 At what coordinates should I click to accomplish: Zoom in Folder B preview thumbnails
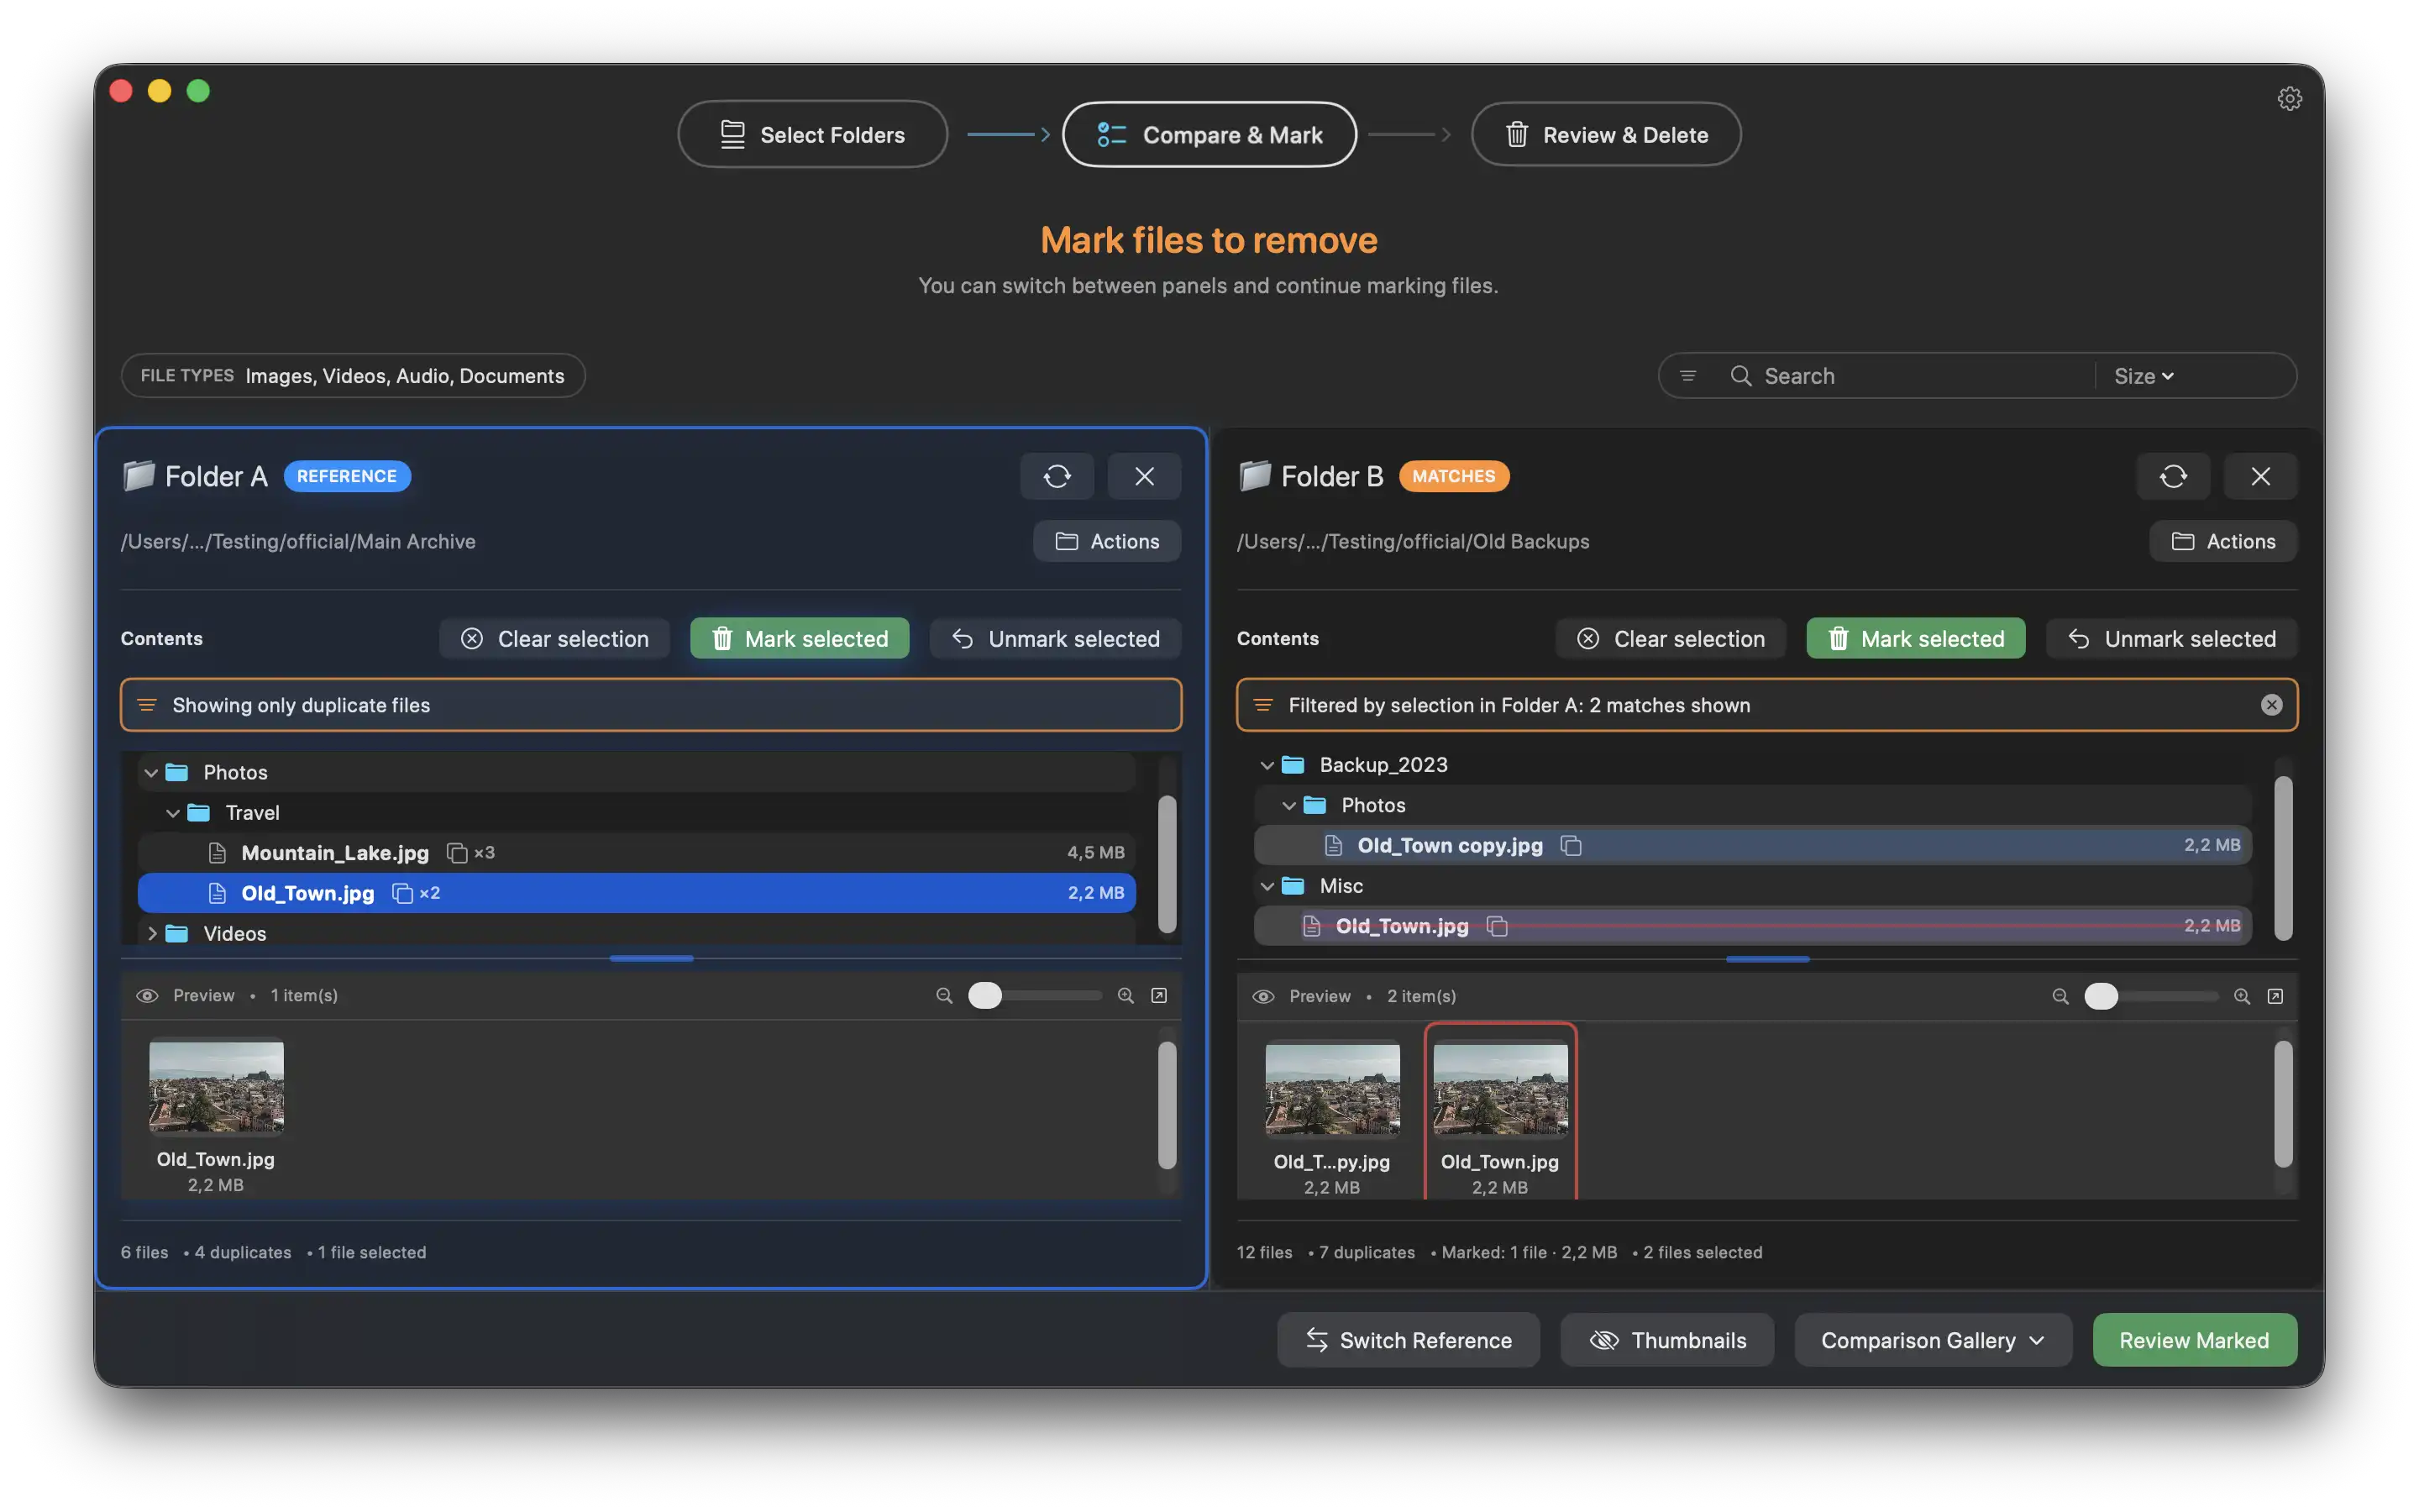(2241, 996)
